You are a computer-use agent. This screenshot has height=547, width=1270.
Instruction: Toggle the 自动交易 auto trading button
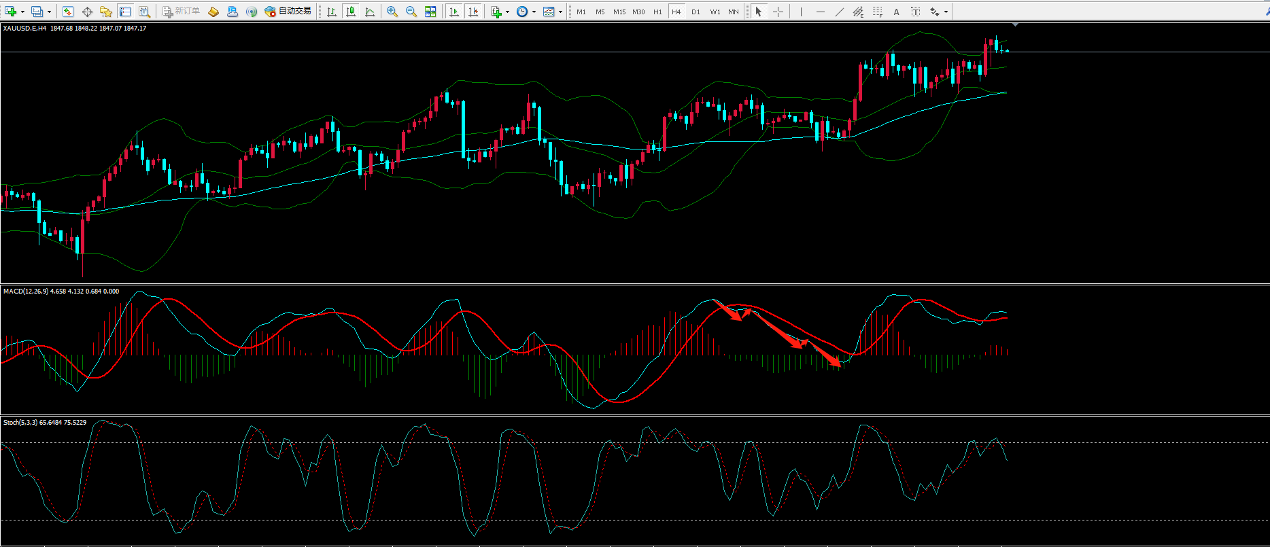[288, 12]
